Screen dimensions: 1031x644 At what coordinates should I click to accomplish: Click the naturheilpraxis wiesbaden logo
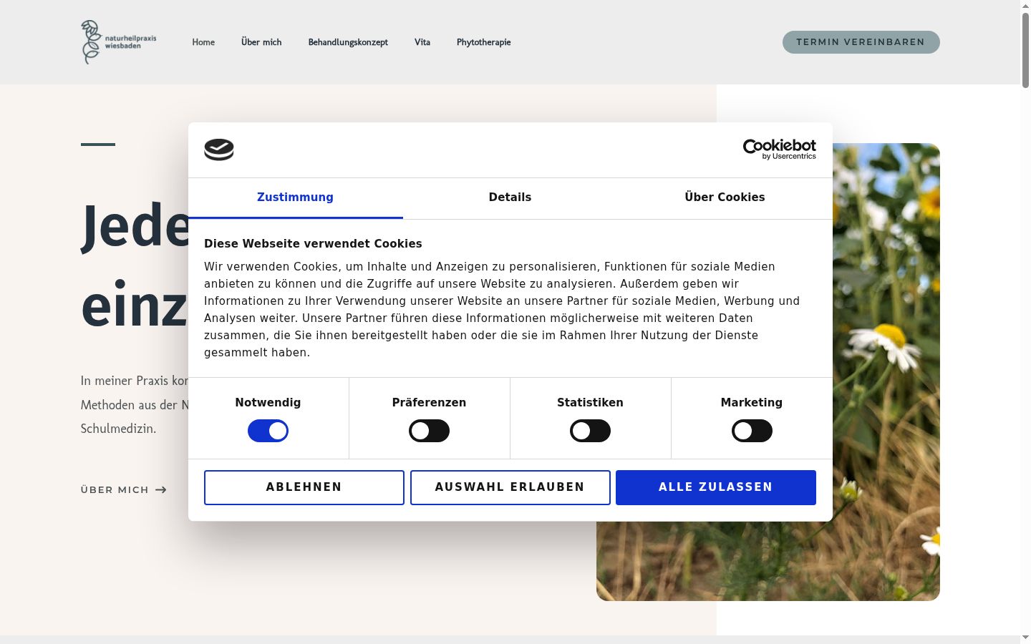pyautogui.click(x=119, y=42)
